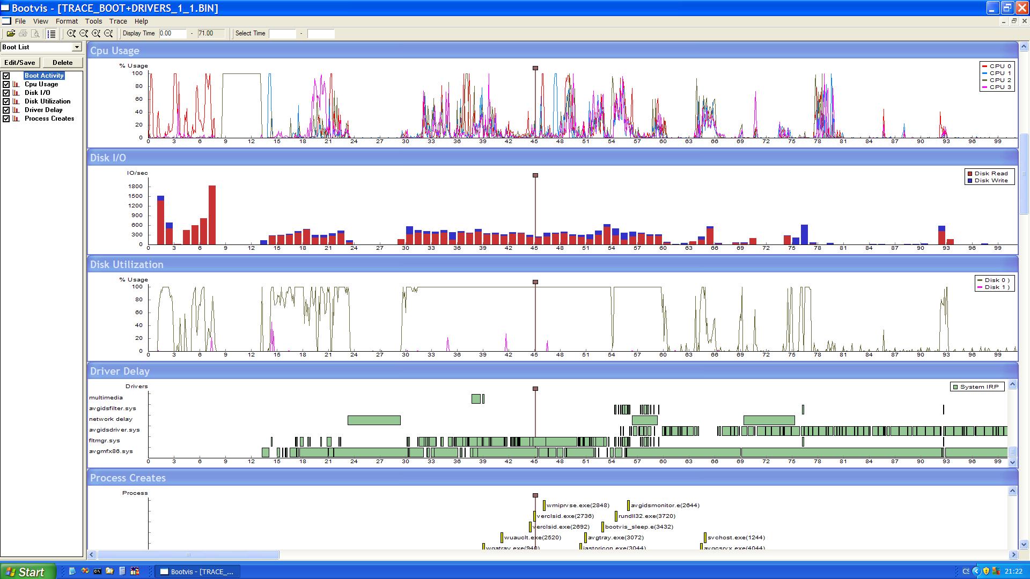Screen dimensions: 1030x579
Task: Open the Format menu
Action: click(x=67, y=21)
